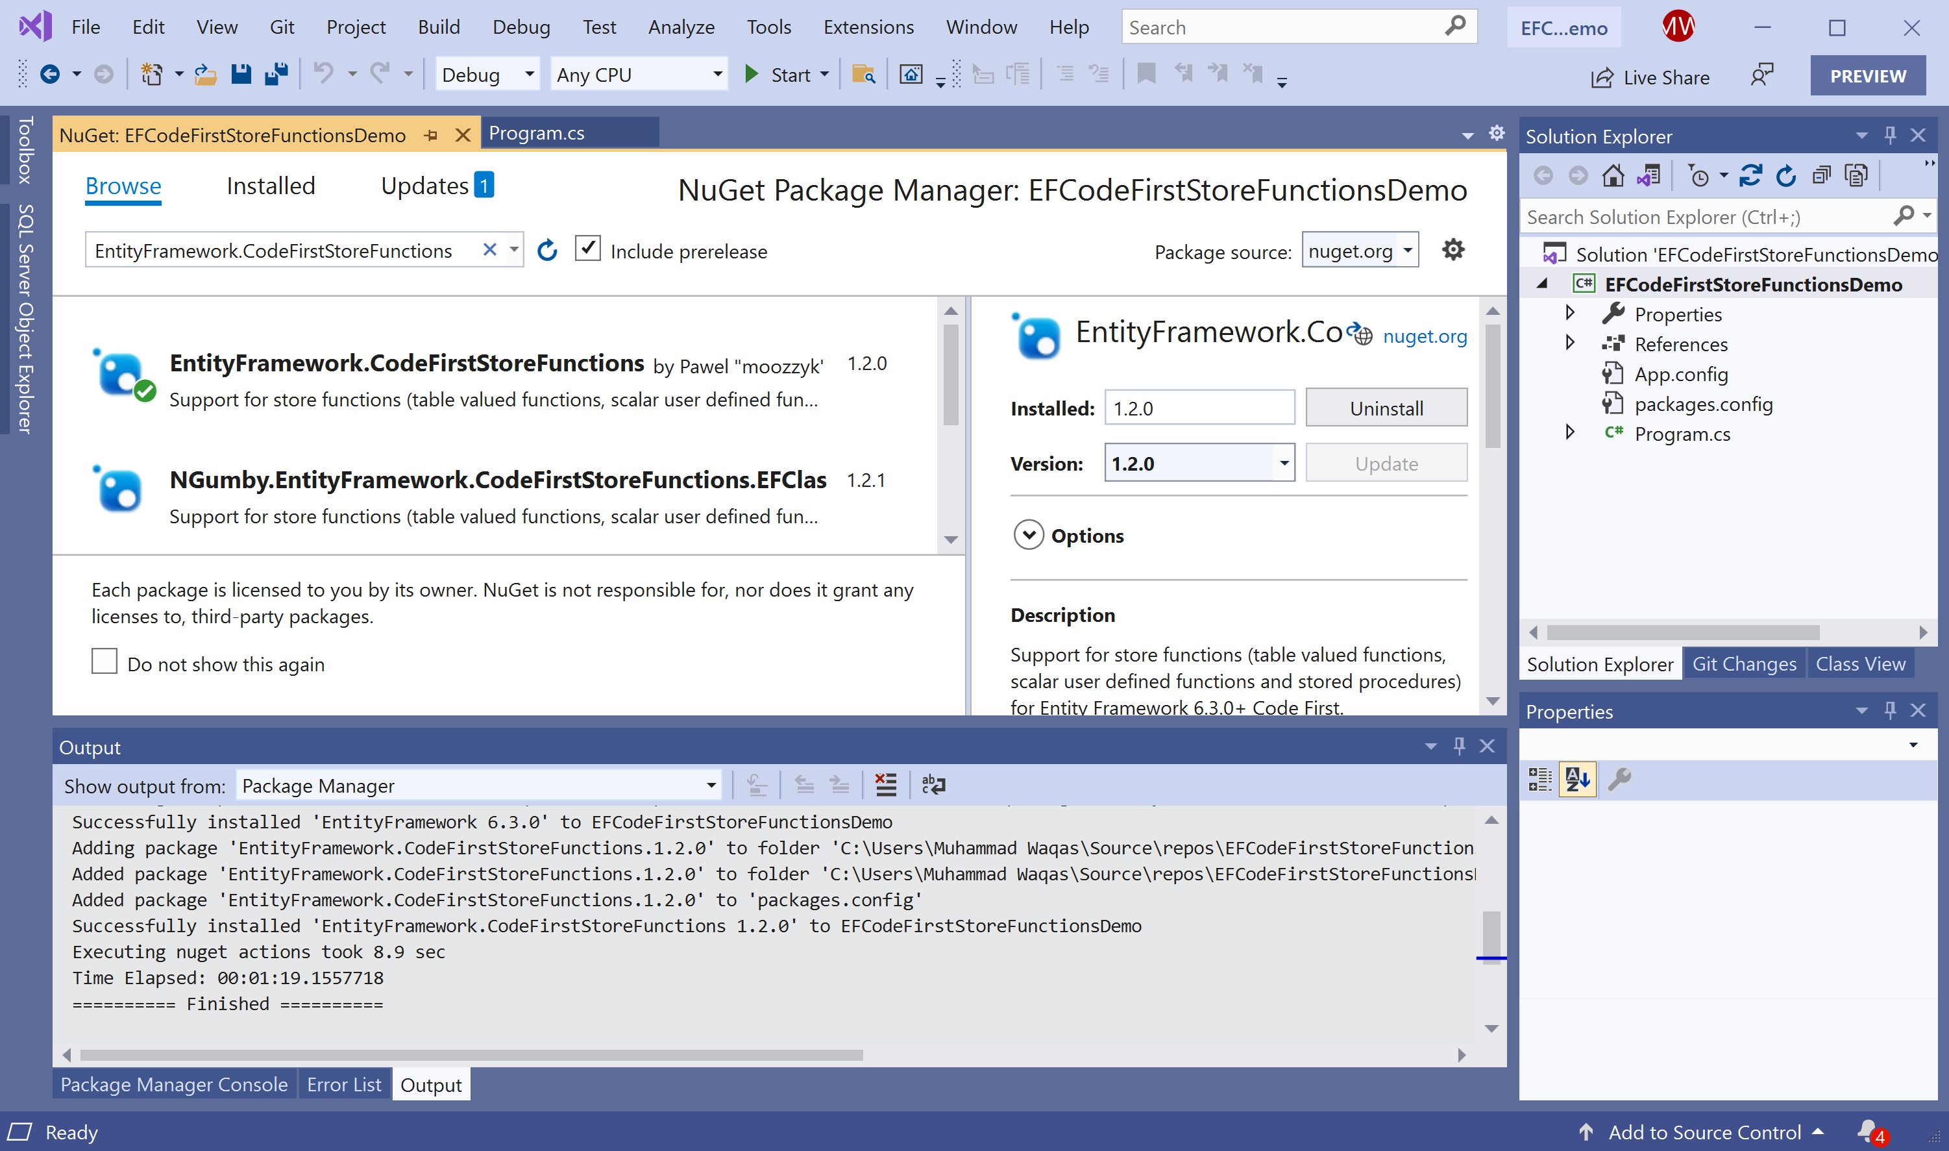
Task: Click the Uninstall button
Action: (x=1386, y=408)
